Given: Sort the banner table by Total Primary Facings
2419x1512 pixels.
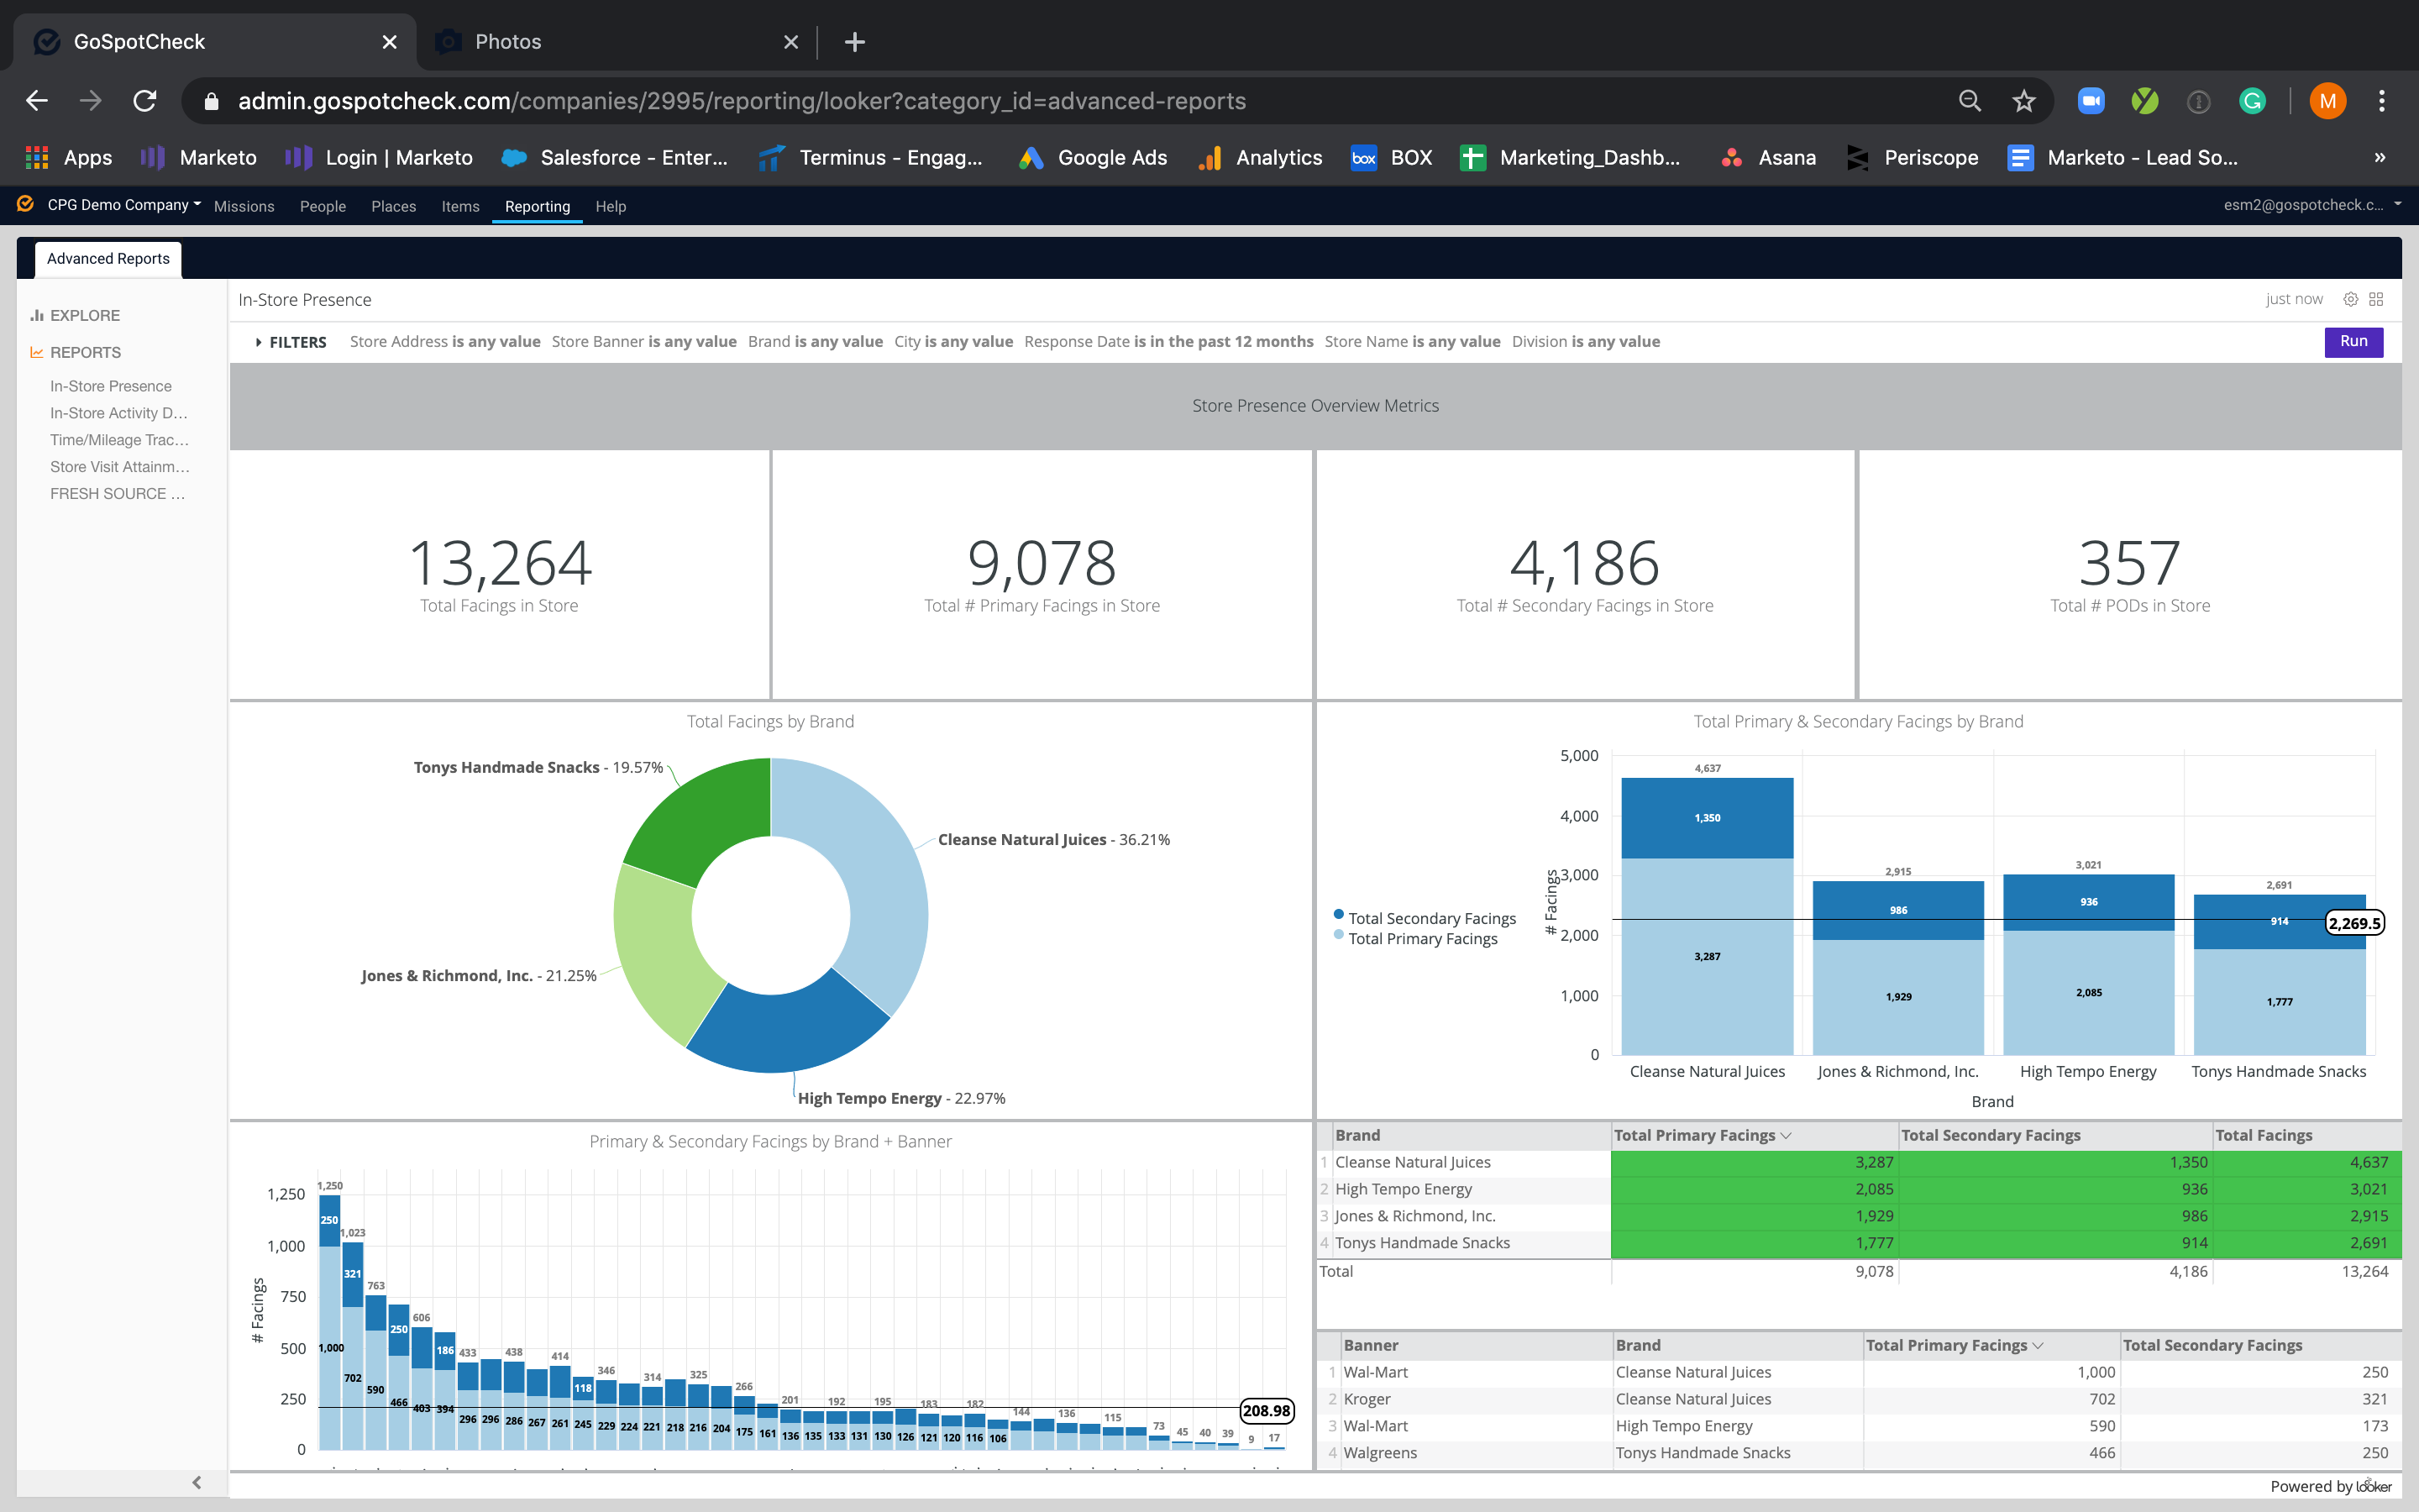Looking at the screenshot, I should pos(1955,1345).
